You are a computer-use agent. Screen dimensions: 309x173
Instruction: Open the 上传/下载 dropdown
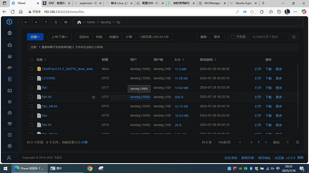click(60, 37)
